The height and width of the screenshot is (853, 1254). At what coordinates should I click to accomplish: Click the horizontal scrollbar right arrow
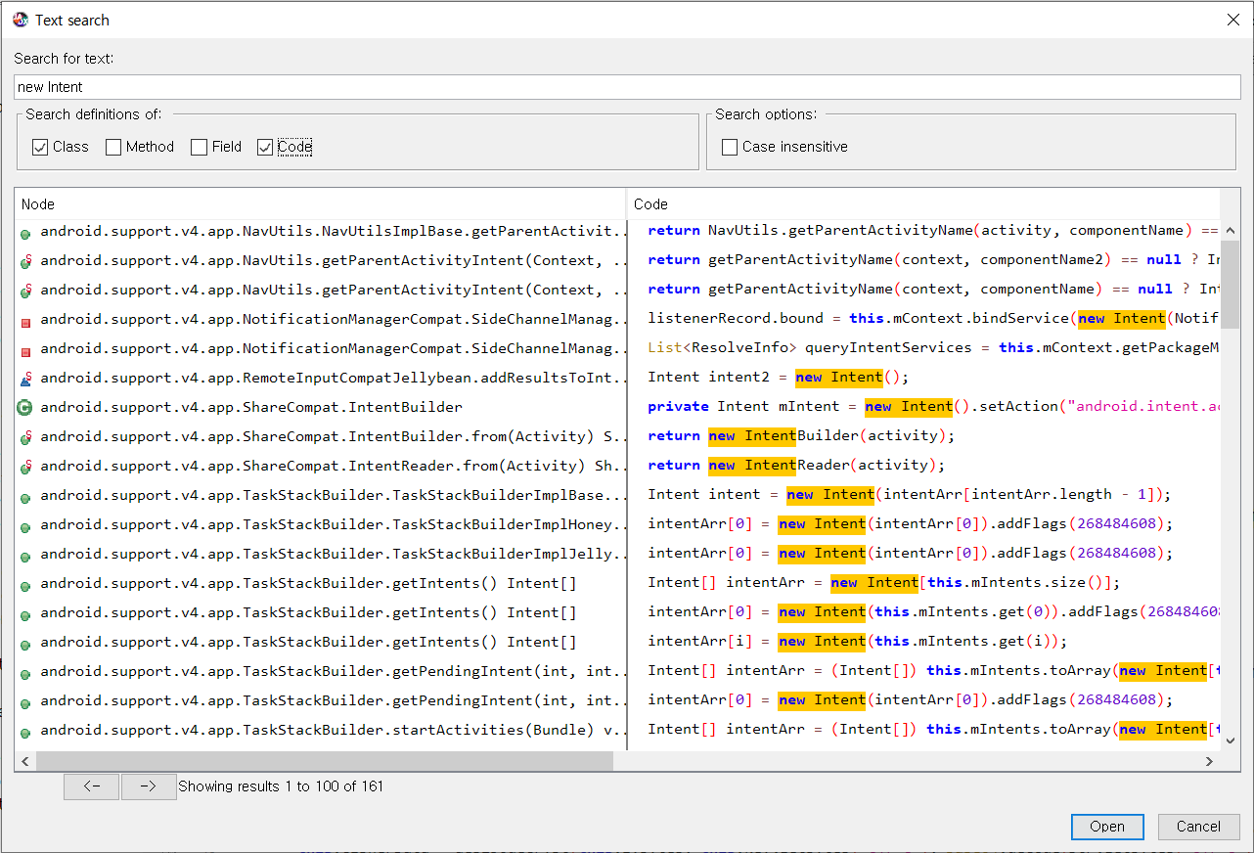click(x=1210, y=761)
